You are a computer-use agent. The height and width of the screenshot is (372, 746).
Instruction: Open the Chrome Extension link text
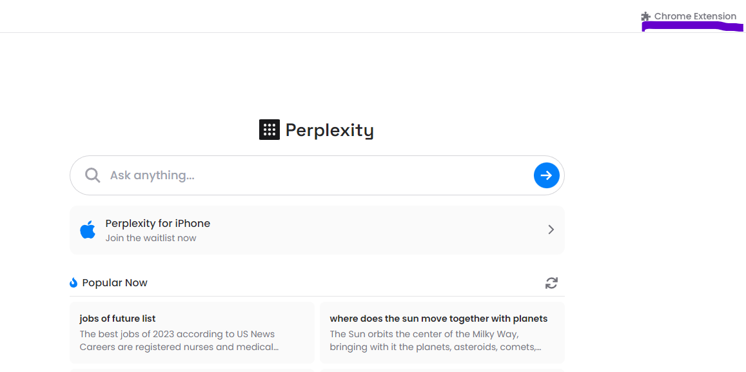(695, 16)
